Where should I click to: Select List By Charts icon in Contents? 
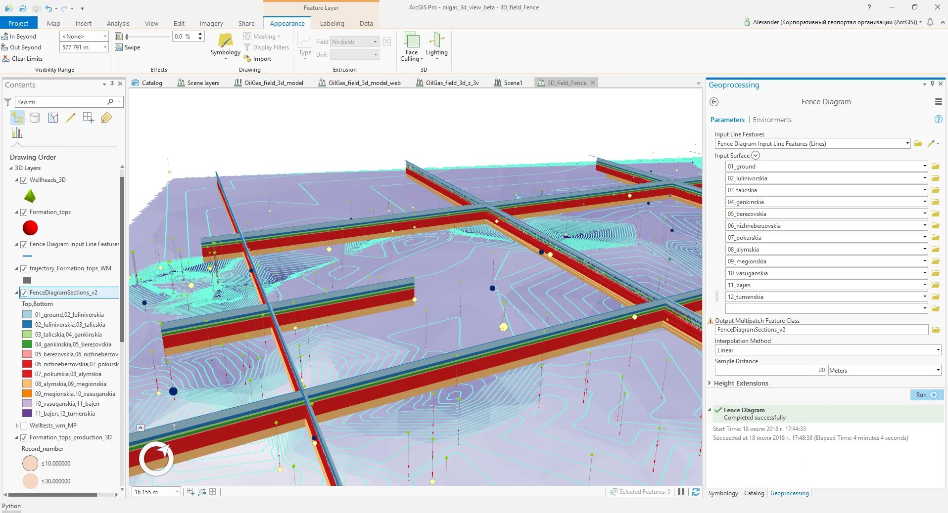pos(17,133)
